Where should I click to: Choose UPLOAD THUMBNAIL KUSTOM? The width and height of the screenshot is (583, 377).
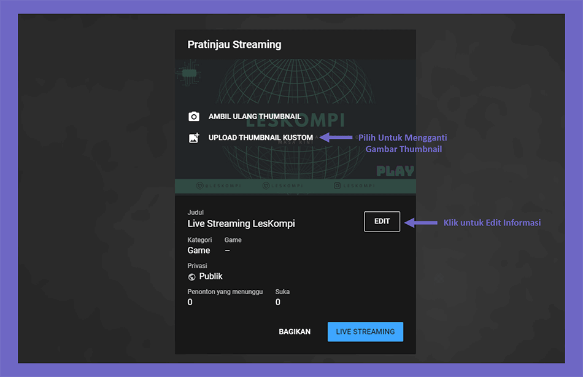coord(261,138)
